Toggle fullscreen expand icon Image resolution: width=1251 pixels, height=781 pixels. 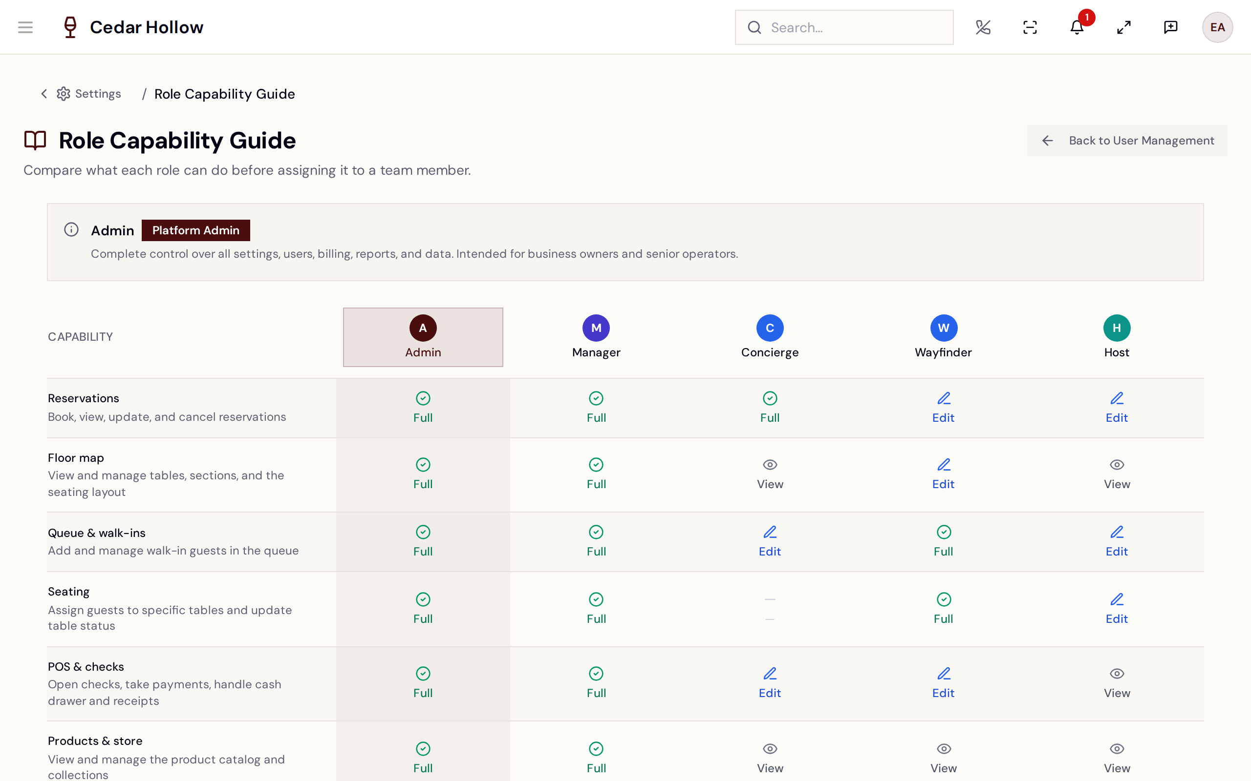coord(1123,27)
